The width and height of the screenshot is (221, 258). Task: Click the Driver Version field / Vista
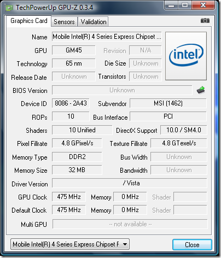click(x=130, y=183)
